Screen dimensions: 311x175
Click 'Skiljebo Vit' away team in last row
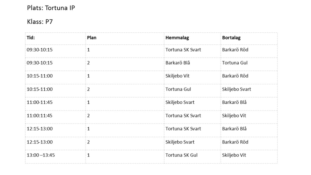[x=234, y=155]
